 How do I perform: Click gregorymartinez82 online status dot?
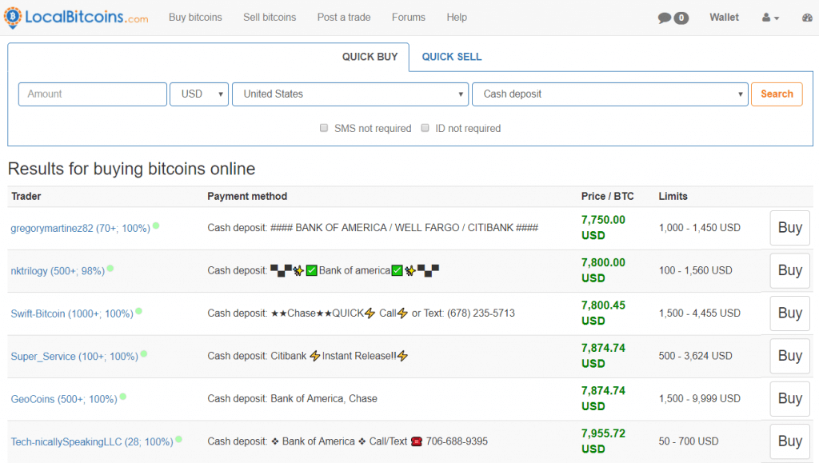(x=156, y=226)
